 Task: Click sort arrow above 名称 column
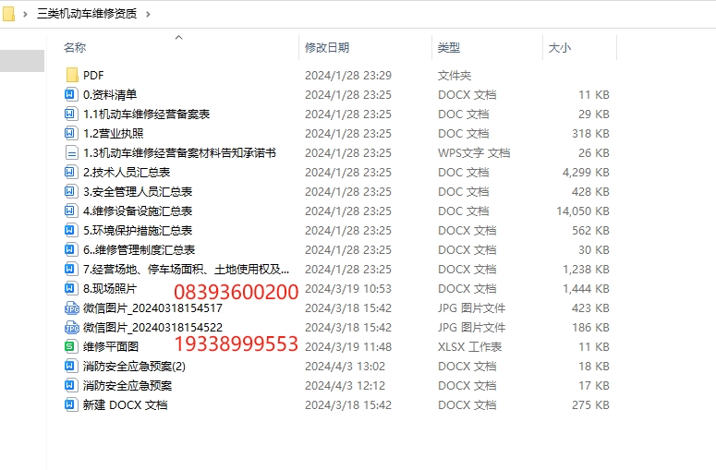tap(179, 38)
